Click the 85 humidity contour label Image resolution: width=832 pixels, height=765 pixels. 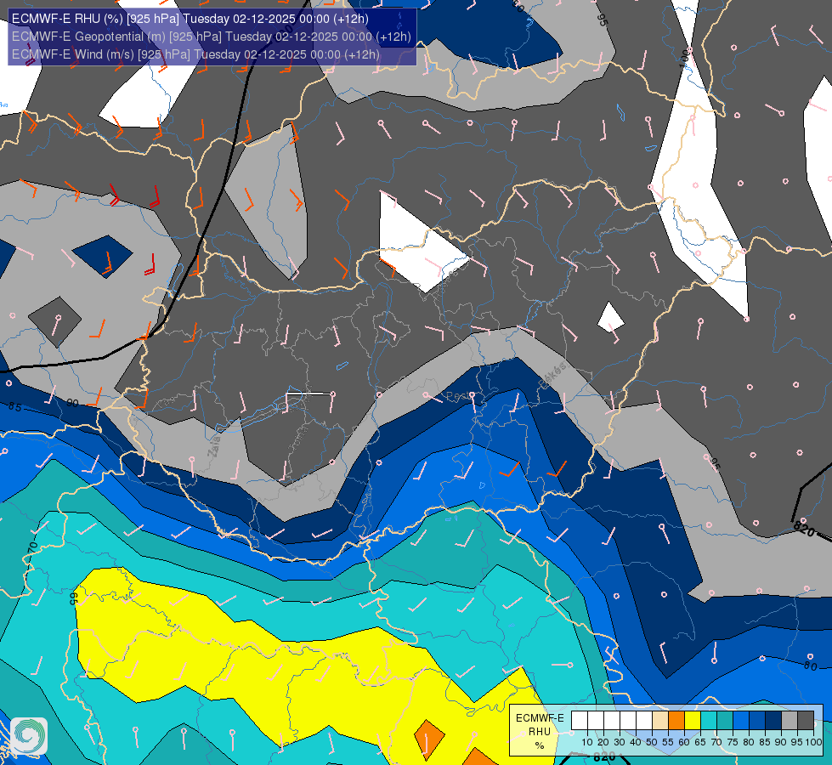(x=14, y=406)
